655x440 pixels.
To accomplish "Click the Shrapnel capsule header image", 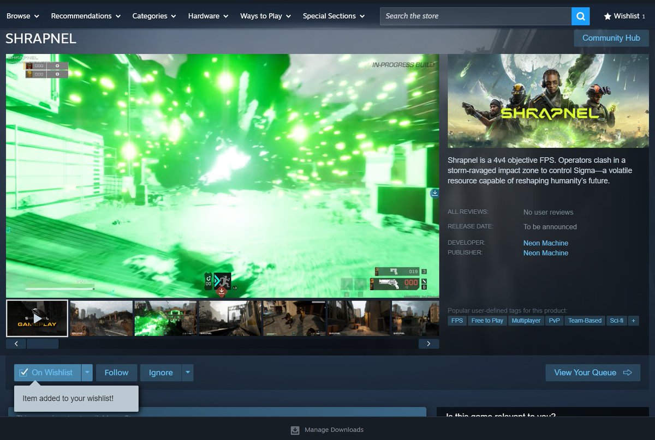I will [x=548, y=100].
